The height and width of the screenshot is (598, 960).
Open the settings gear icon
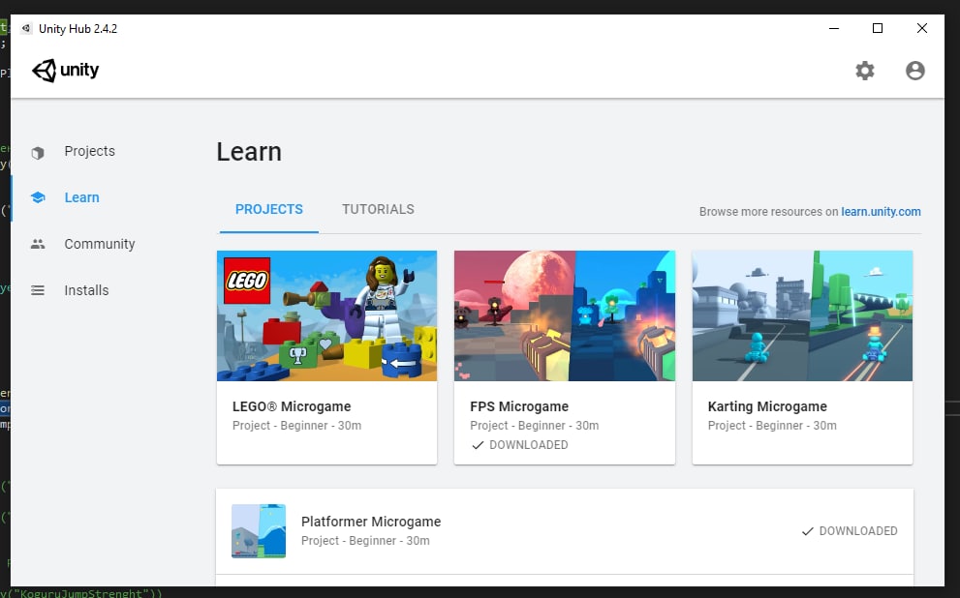click(x=864, y=71)
